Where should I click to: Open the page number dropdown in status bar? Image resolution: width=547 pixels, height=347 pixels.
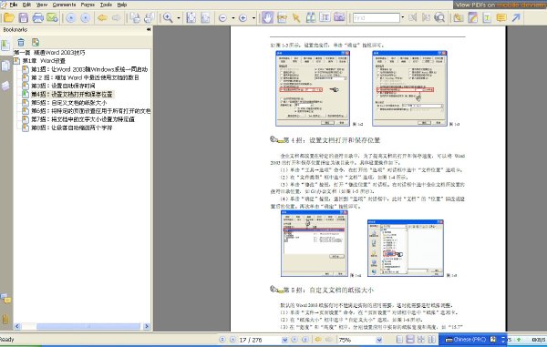pos(284,340)
